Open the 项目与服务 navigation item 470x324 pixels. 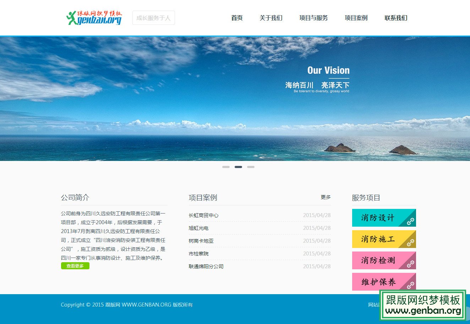tap(313, 18)
